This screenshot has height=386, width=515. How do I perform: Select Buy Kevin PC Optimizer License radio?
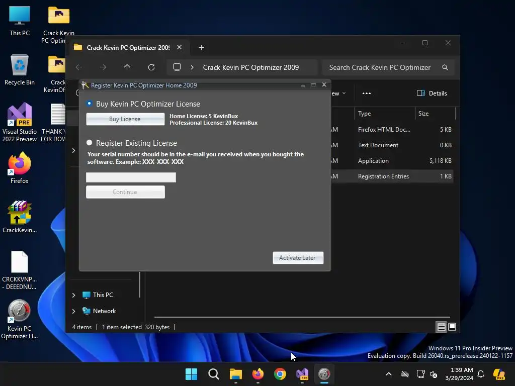(x=89, y=104)
